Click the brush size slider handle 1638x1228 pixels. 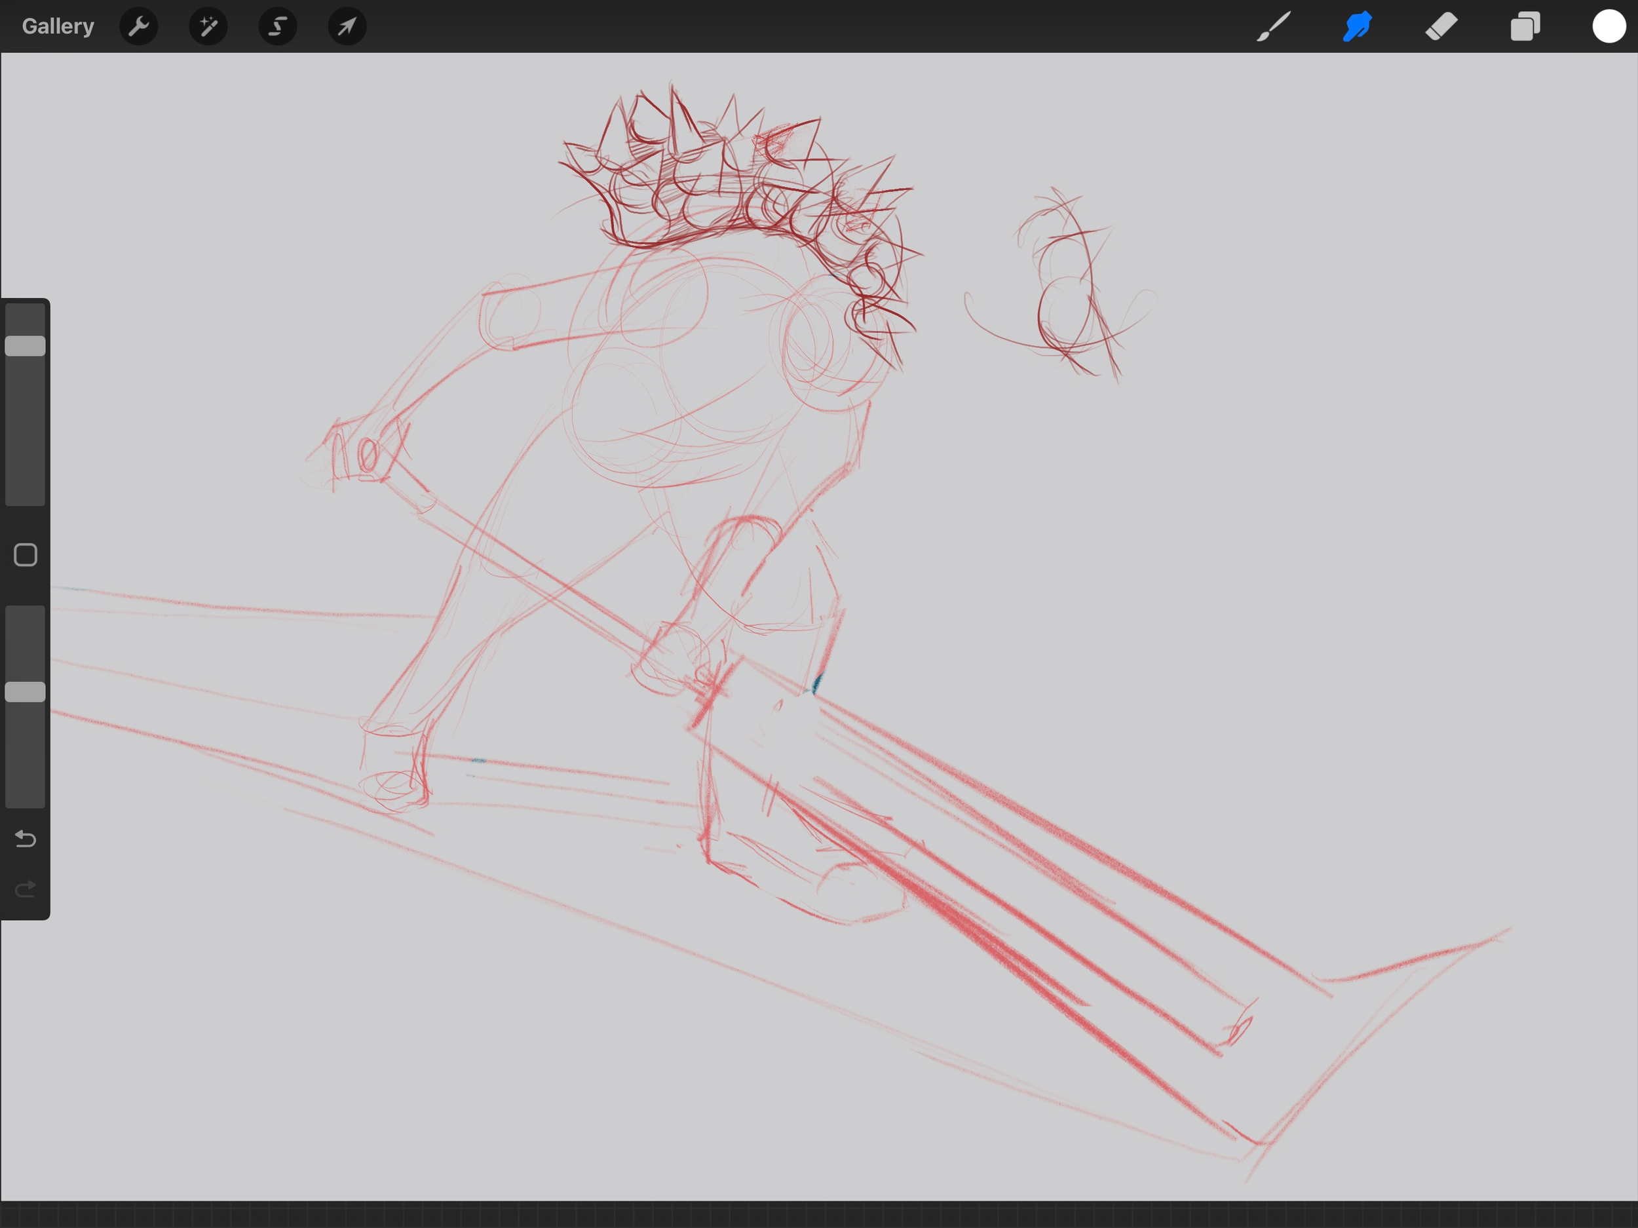[25, 346]
